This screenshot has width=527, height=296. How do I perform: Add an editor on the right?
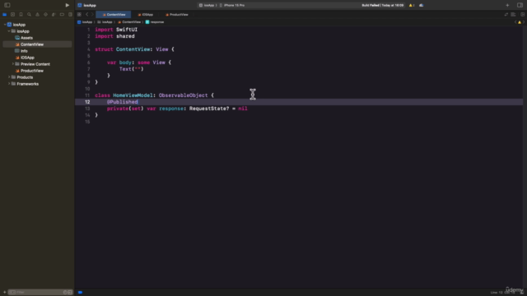pyautogui.click(x=522, y=15)
